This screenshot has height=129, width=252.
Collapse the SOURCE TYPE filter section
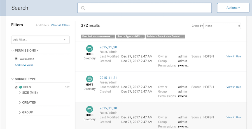(13, 79)
